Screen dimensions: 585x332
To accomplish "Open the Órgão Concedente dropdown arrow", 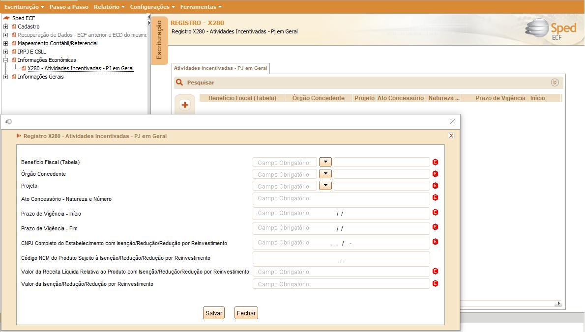I will click(325, 174).
